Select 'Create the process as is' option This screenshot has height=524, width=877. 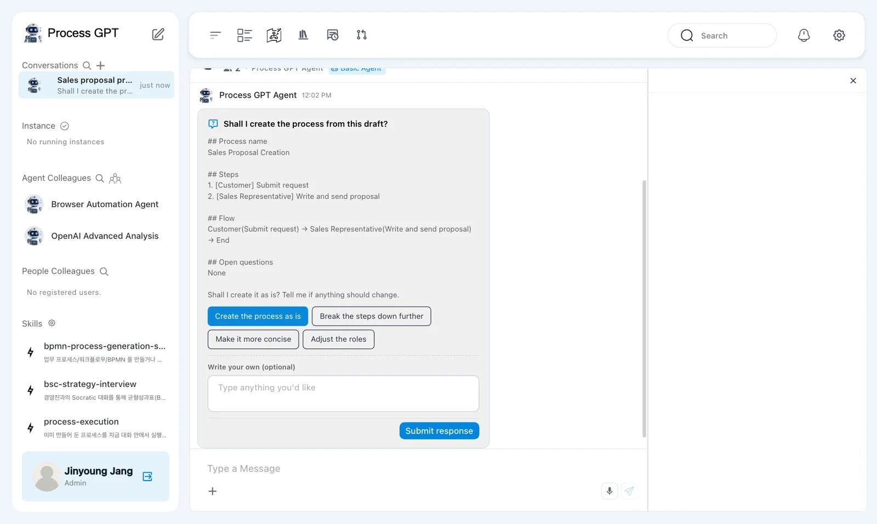coord(258,316)
